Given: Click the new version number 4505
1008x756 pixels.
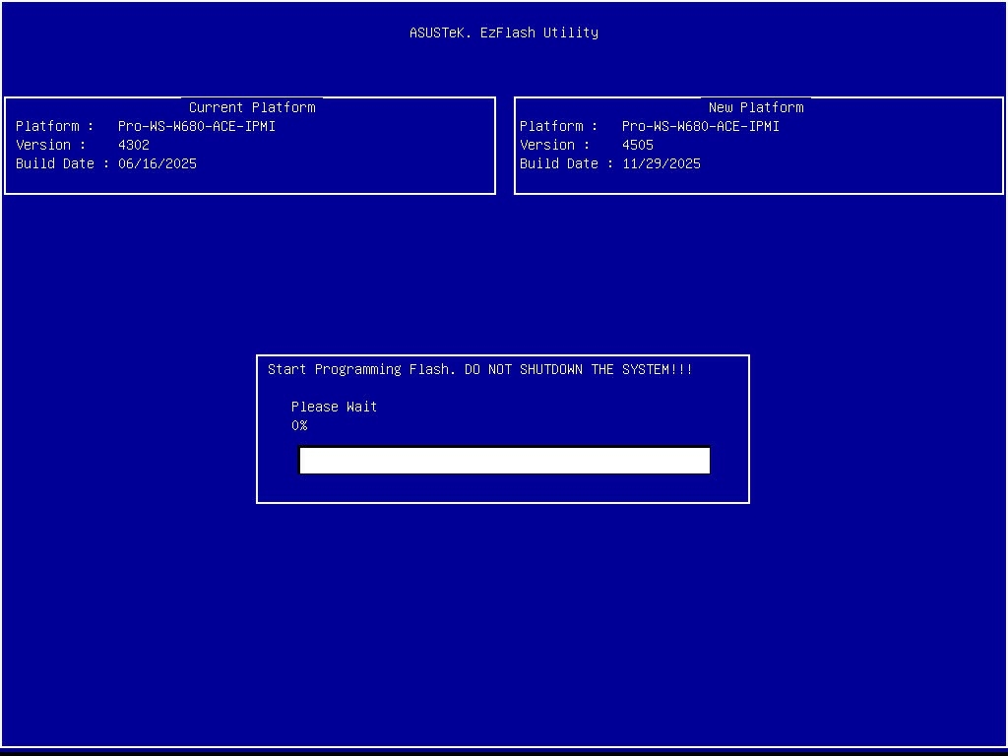Looking at the screenshot, I should tap(637, 145).
